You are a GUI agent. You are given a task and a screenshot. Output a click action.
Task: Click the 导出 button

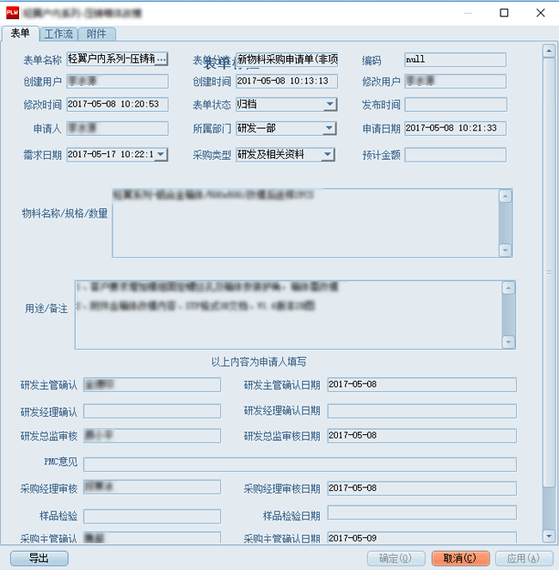(39, 558)
